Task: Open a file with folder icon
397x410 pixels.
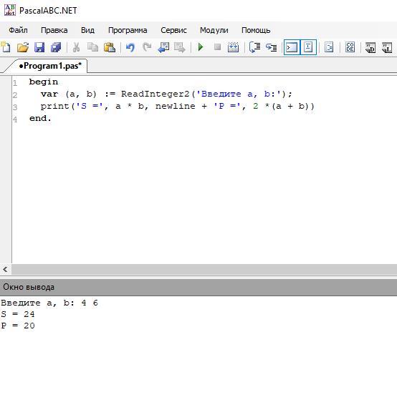Action: pyautogui.click(x=22, y=48)
